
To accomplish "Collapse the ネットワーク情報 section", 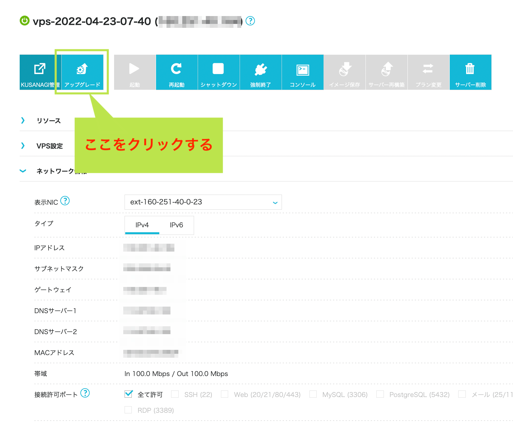I will [22, 171].
